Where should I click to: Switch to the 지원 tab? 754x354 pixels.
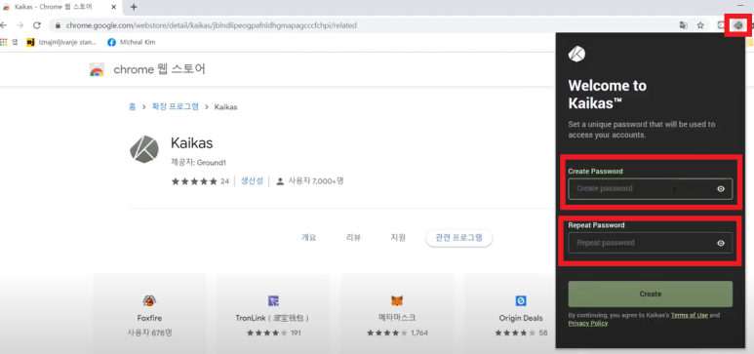coord(398,238)
